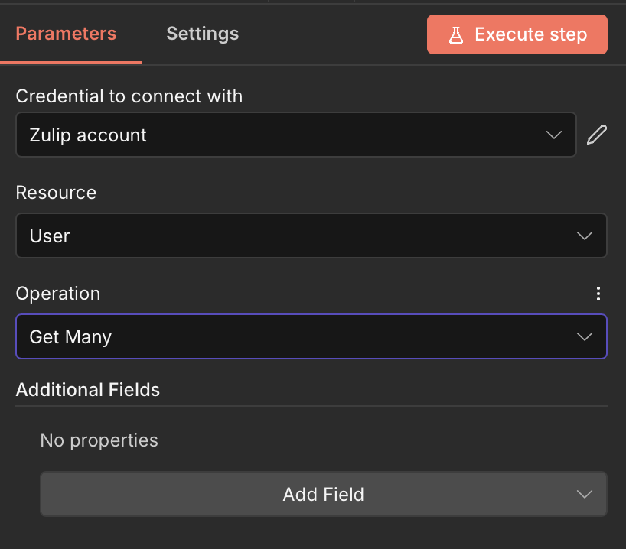Switch to the Settings tab
Image resolution: width=626 pixels, height=549 pixels.
tap(202, 34)
